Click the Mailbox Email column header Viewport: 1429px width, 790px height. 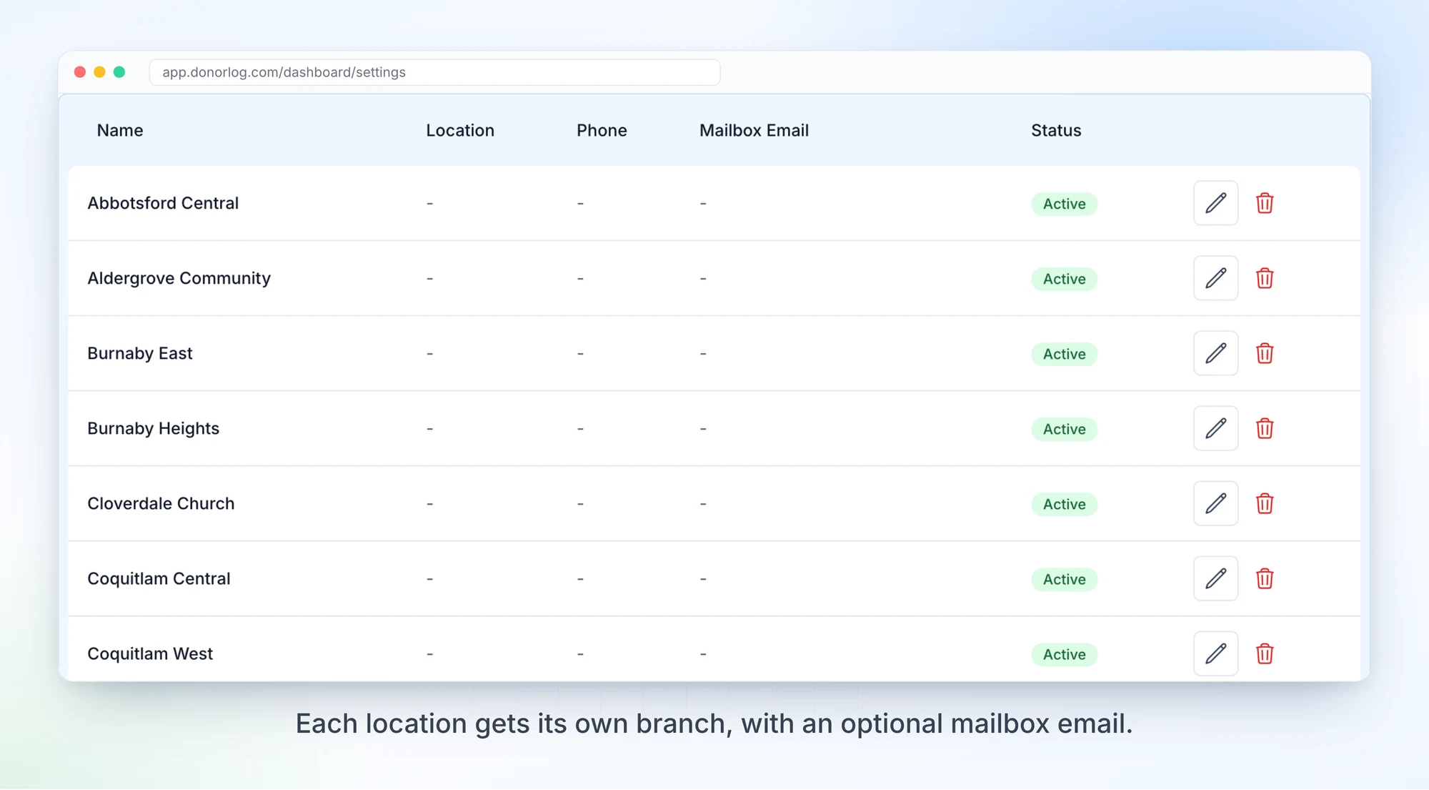[754, 130]
